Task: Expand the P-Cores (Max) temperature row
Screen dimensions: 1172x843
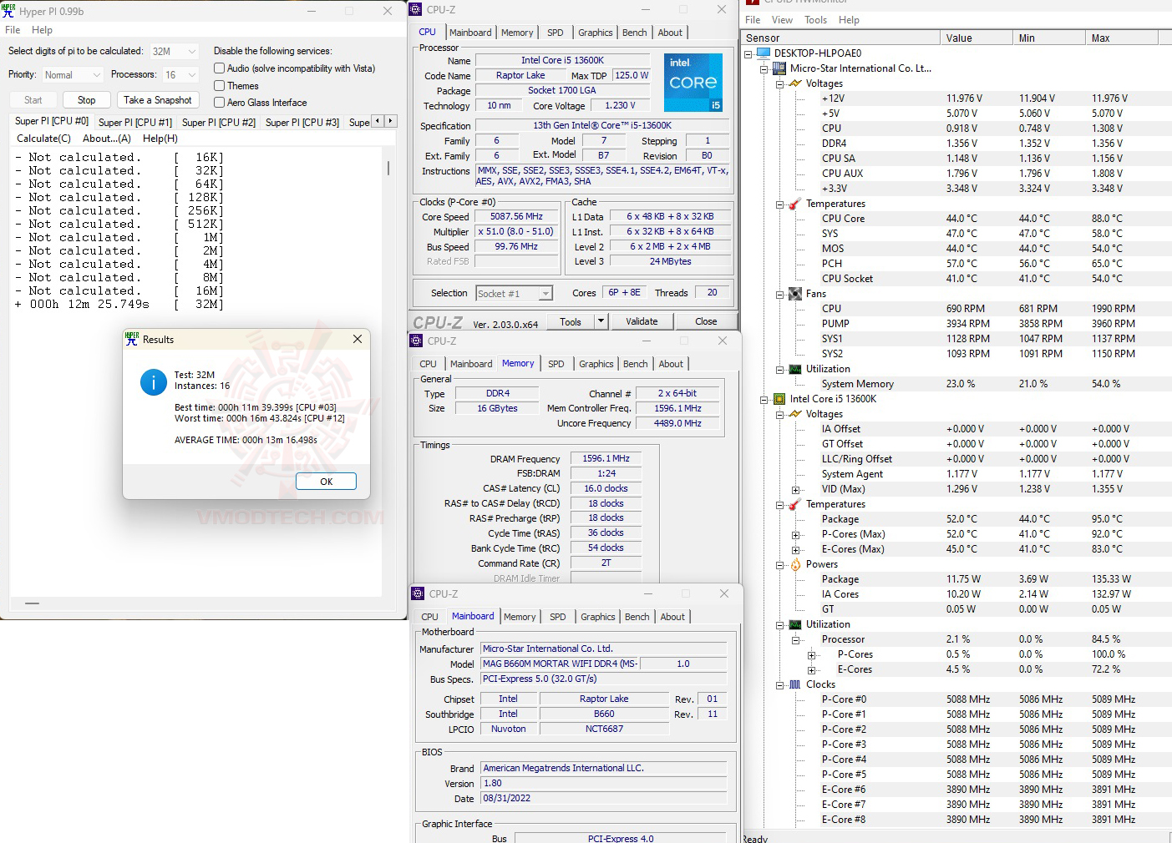Action: pyautogui.click(x=795, y=534)
